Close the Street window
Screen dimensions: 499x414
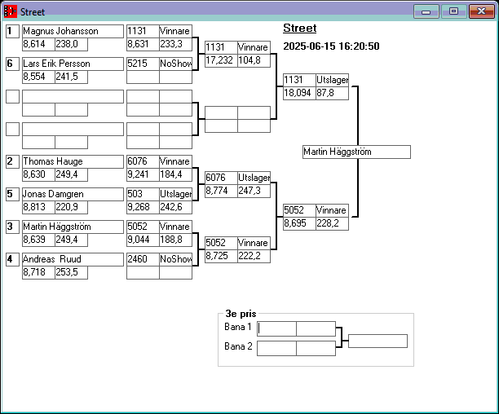pyautogui.click(x=482, y=11)
